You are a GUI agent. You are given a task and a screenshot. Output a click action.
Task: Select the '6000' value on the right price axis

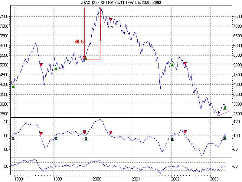point(237,46)
